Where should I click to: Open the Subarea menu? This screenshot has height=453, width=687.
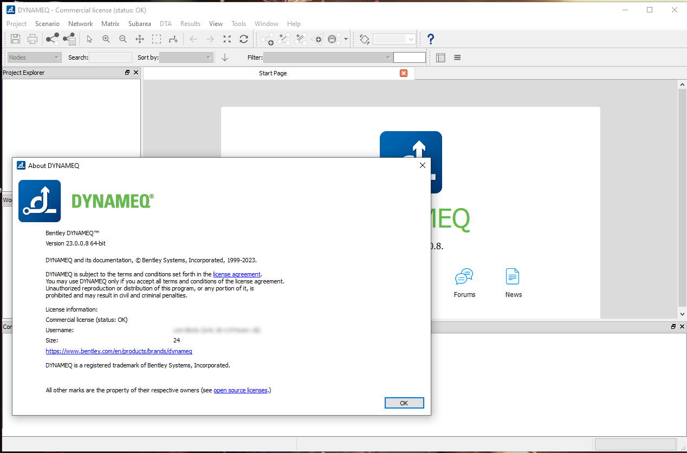point(140,24)
